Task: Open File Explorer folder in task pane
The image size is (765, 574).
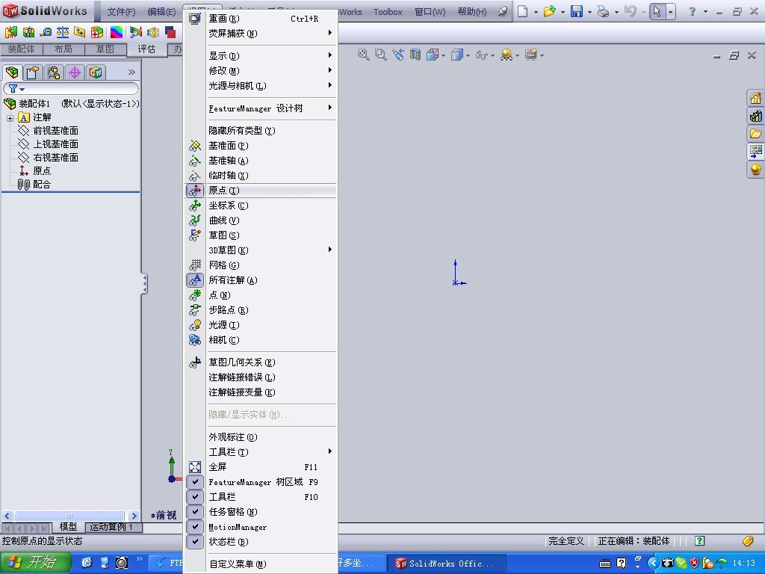Action: [756, 134]
